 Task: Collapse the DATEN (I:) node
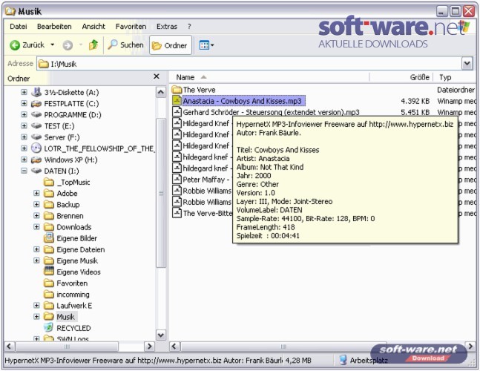[24, 171]
